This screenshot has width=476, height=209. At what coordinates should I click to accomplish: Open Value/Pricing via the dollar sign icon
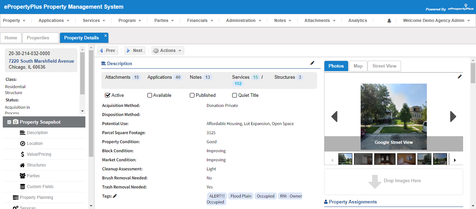click(23, 154)
